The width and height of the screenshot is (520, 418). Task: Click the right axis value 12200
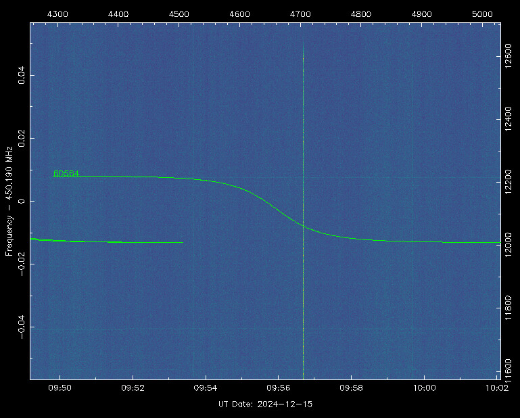(508, 182)
